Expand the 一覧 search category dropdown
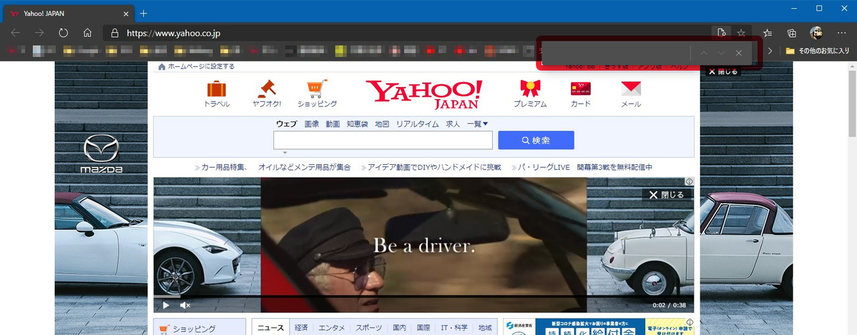Image resolution: width=857 pixels, height=335 pixels. [x=477, y=124]
